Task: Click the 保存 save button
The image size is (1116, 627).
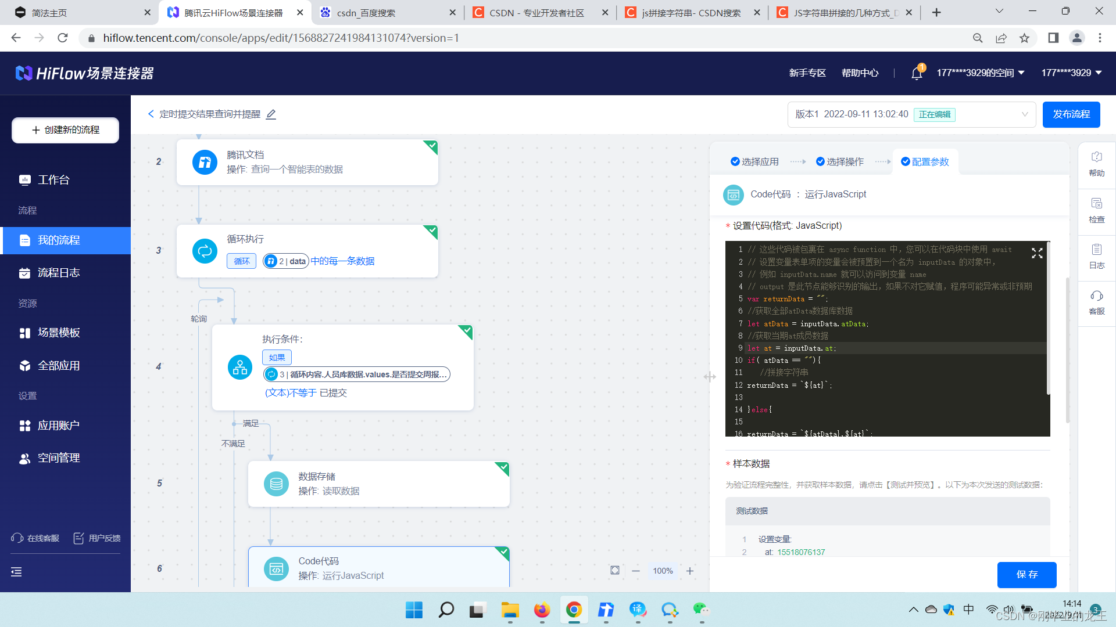Action: [1026, 574]
